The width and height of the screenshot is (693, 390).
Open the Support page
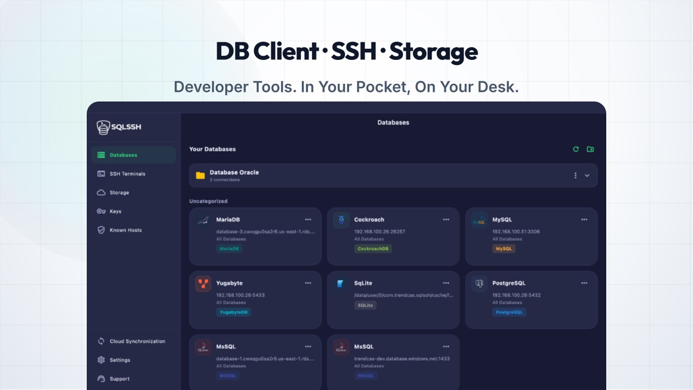click(x=133, y=379)
